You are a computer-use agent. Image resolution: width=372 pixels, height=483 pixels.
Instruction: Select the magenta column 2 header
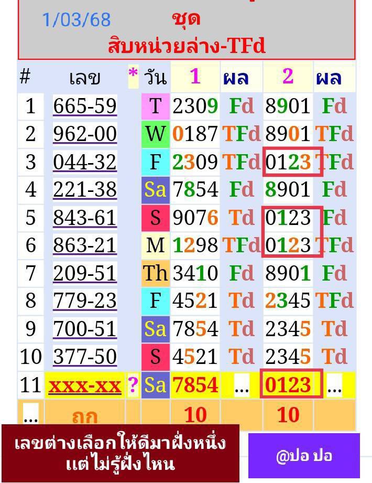click(288, 77)
